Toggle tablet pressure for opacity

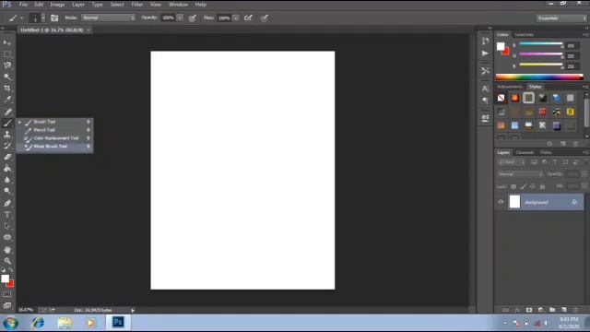(x=193, y=18)
